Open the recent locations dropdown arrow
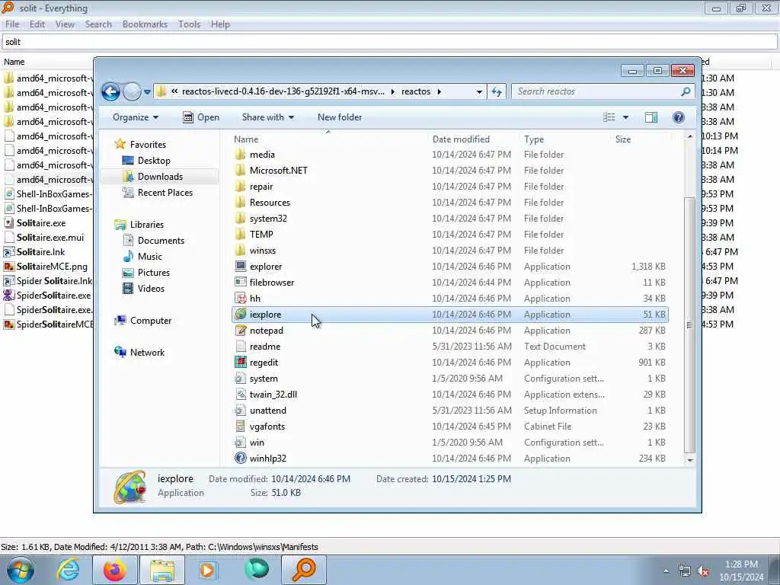The image size is (780, 585). [x=147, y=92]
